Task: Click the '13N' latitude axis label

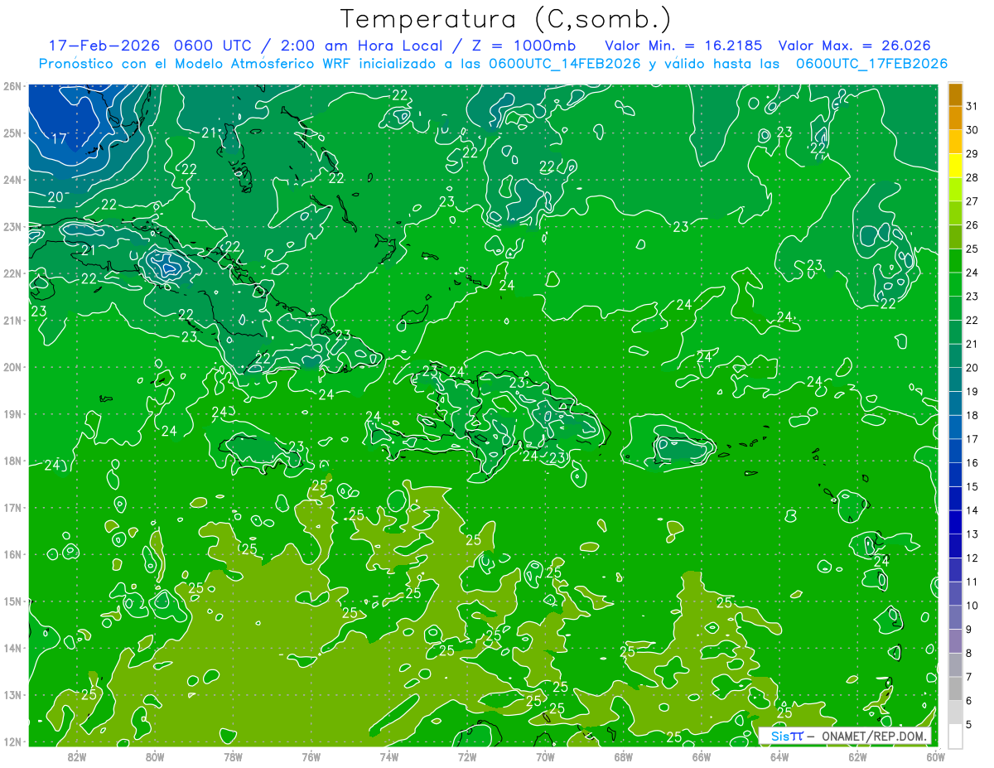Action: 12,695
